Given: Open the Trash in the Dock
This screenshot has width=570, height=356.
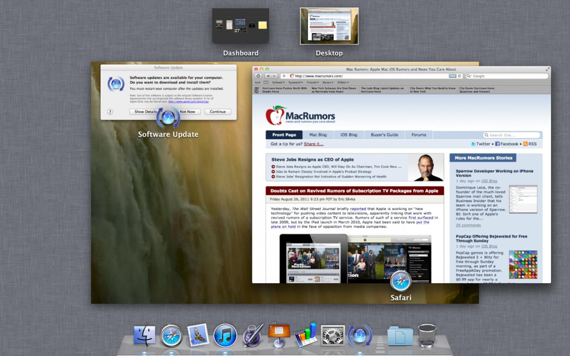Looking at the screenshot, I should (427, 335).
